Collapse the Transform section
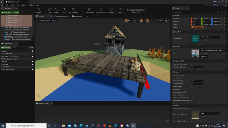Image resolution: width=228 pixels, height=128 pixels. [173, 15]
